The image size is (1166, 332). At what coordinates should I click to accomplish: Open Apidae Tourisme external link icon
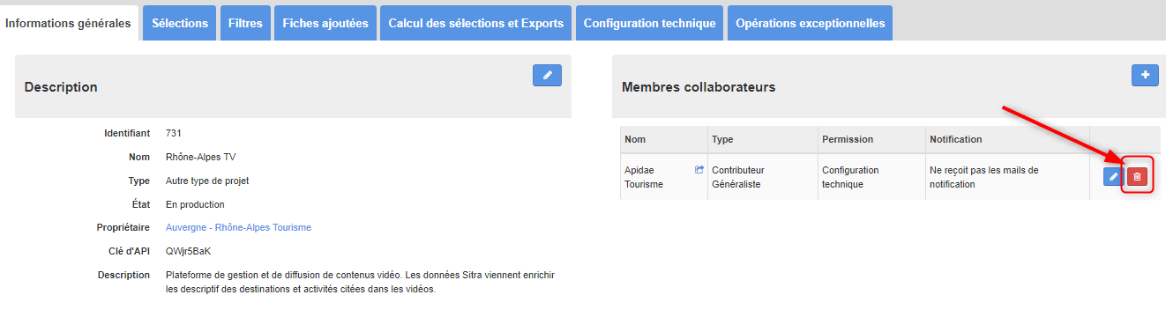[699, 170]
